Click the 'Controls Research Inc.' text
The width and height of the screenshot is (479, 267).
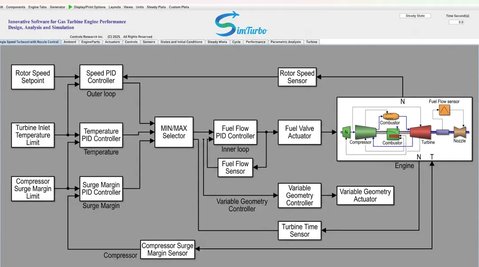coord(86,37)
